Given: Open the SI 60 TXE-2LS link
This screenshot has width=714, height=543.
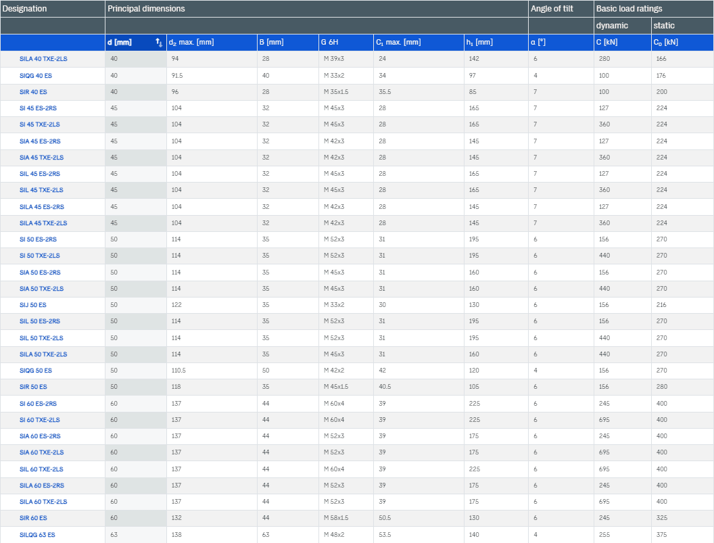Looking at the screenshot, I should (40, 420).
